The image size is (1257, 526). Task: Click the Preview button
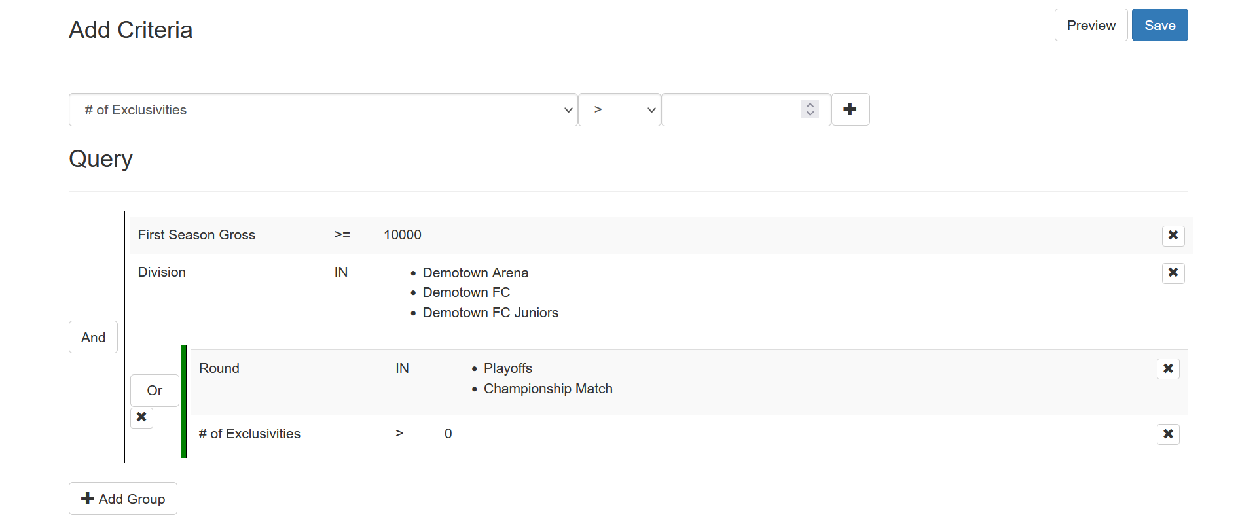pos(1091,25)
